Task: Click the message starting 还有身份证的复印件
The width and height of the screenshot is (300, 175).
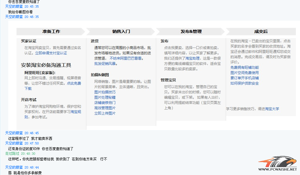Action: coord(41,149)
